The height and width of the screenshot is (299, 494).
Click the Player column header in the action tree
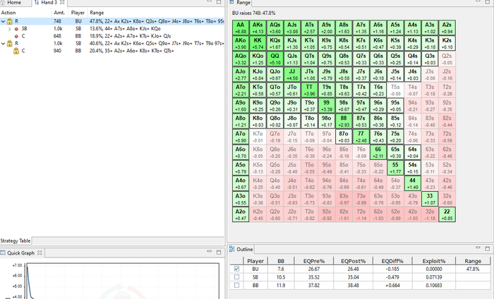[78, 13]
